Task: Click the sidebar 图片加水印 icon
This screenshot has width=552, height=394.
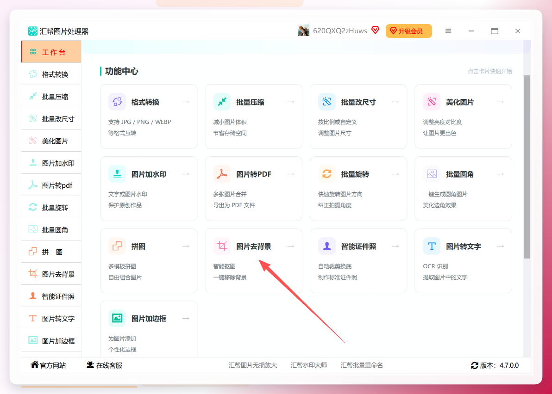Action: tap(33, 163)
